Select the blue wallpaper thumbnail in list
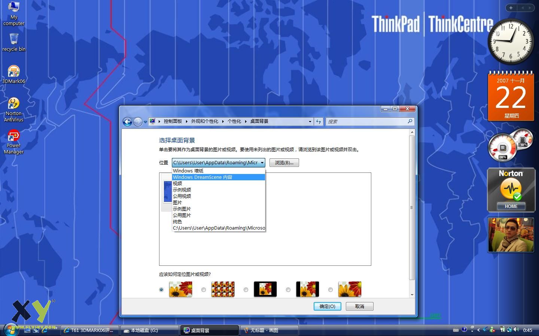This screenshot has width=539, height=336. click(167, 192)
